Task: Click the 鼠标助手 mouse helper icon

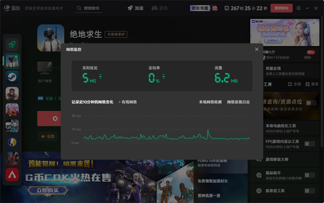Action: click(x=259, y=175)
